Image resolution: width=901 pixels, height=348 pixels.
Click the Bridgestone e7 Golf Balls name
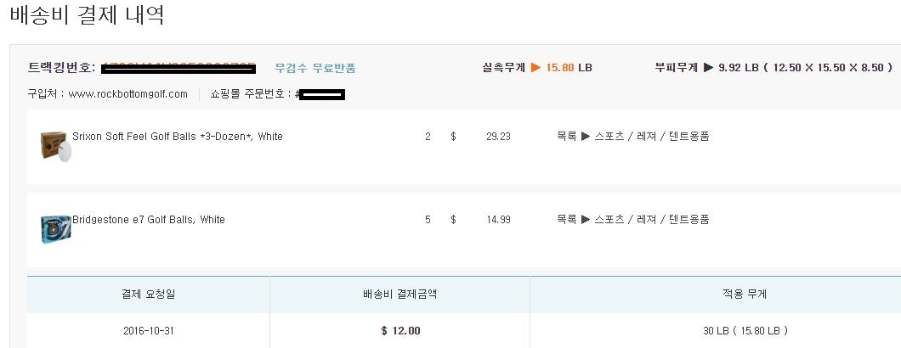[149, 219]
